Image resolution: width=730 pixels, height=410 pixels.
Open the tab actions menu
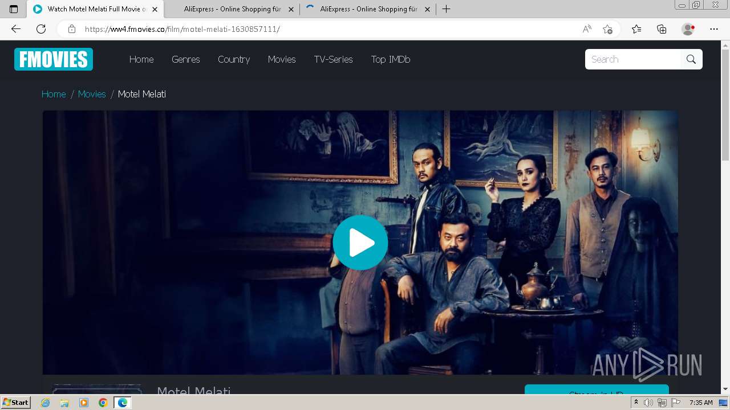point(14,9)
